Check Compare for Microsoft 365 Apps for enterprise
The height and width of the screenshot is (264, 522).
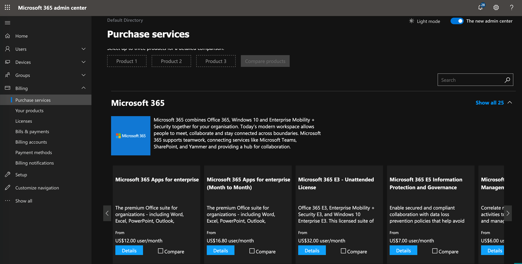(x=161, y=251)
